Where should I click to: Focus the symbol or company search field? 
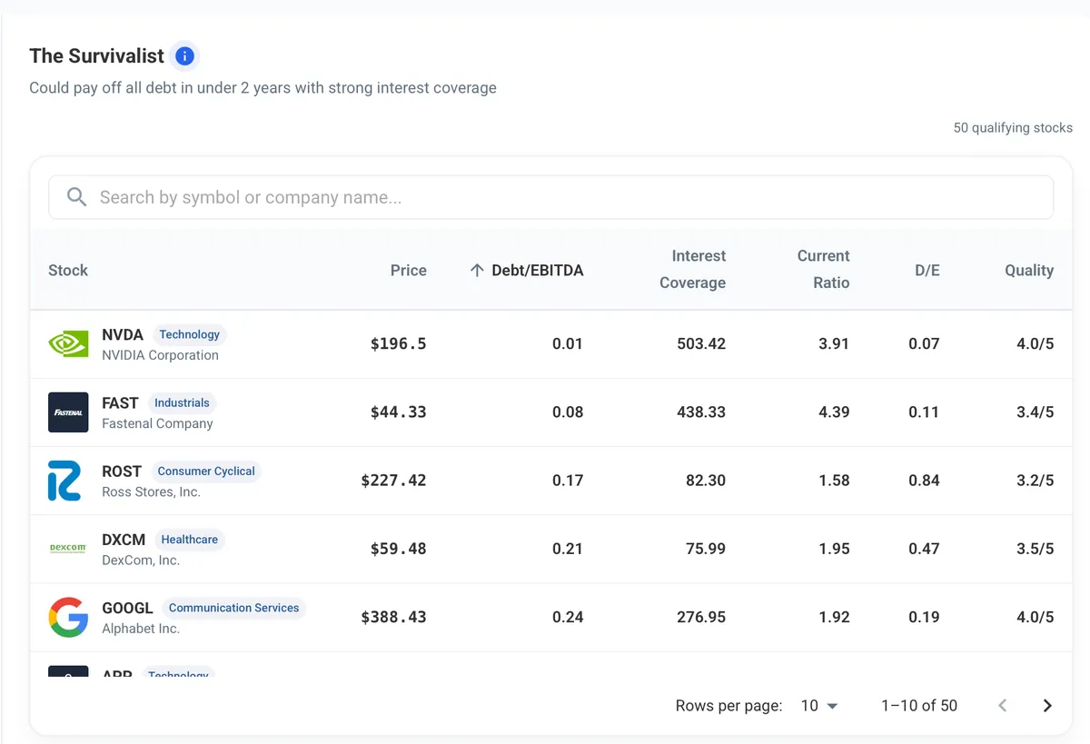(550, 197)
